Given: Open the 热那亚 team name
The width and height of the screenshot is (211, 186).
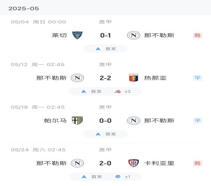Looking at the screenshot, I should (155, 78).
